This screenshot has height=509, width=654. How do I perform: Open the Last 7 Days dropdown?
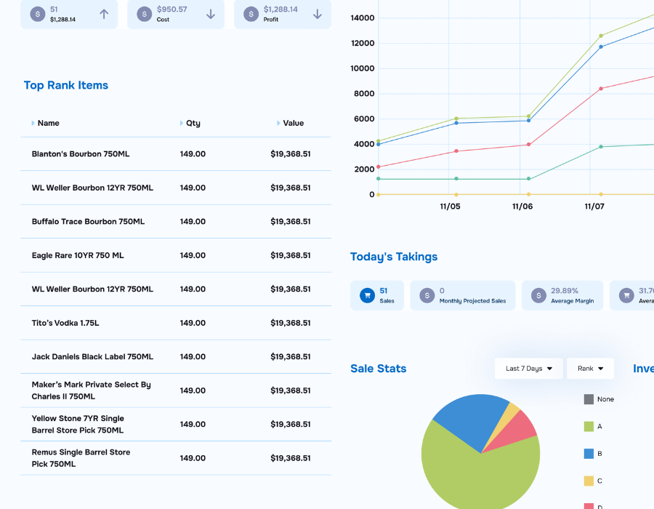pos(529,369)
